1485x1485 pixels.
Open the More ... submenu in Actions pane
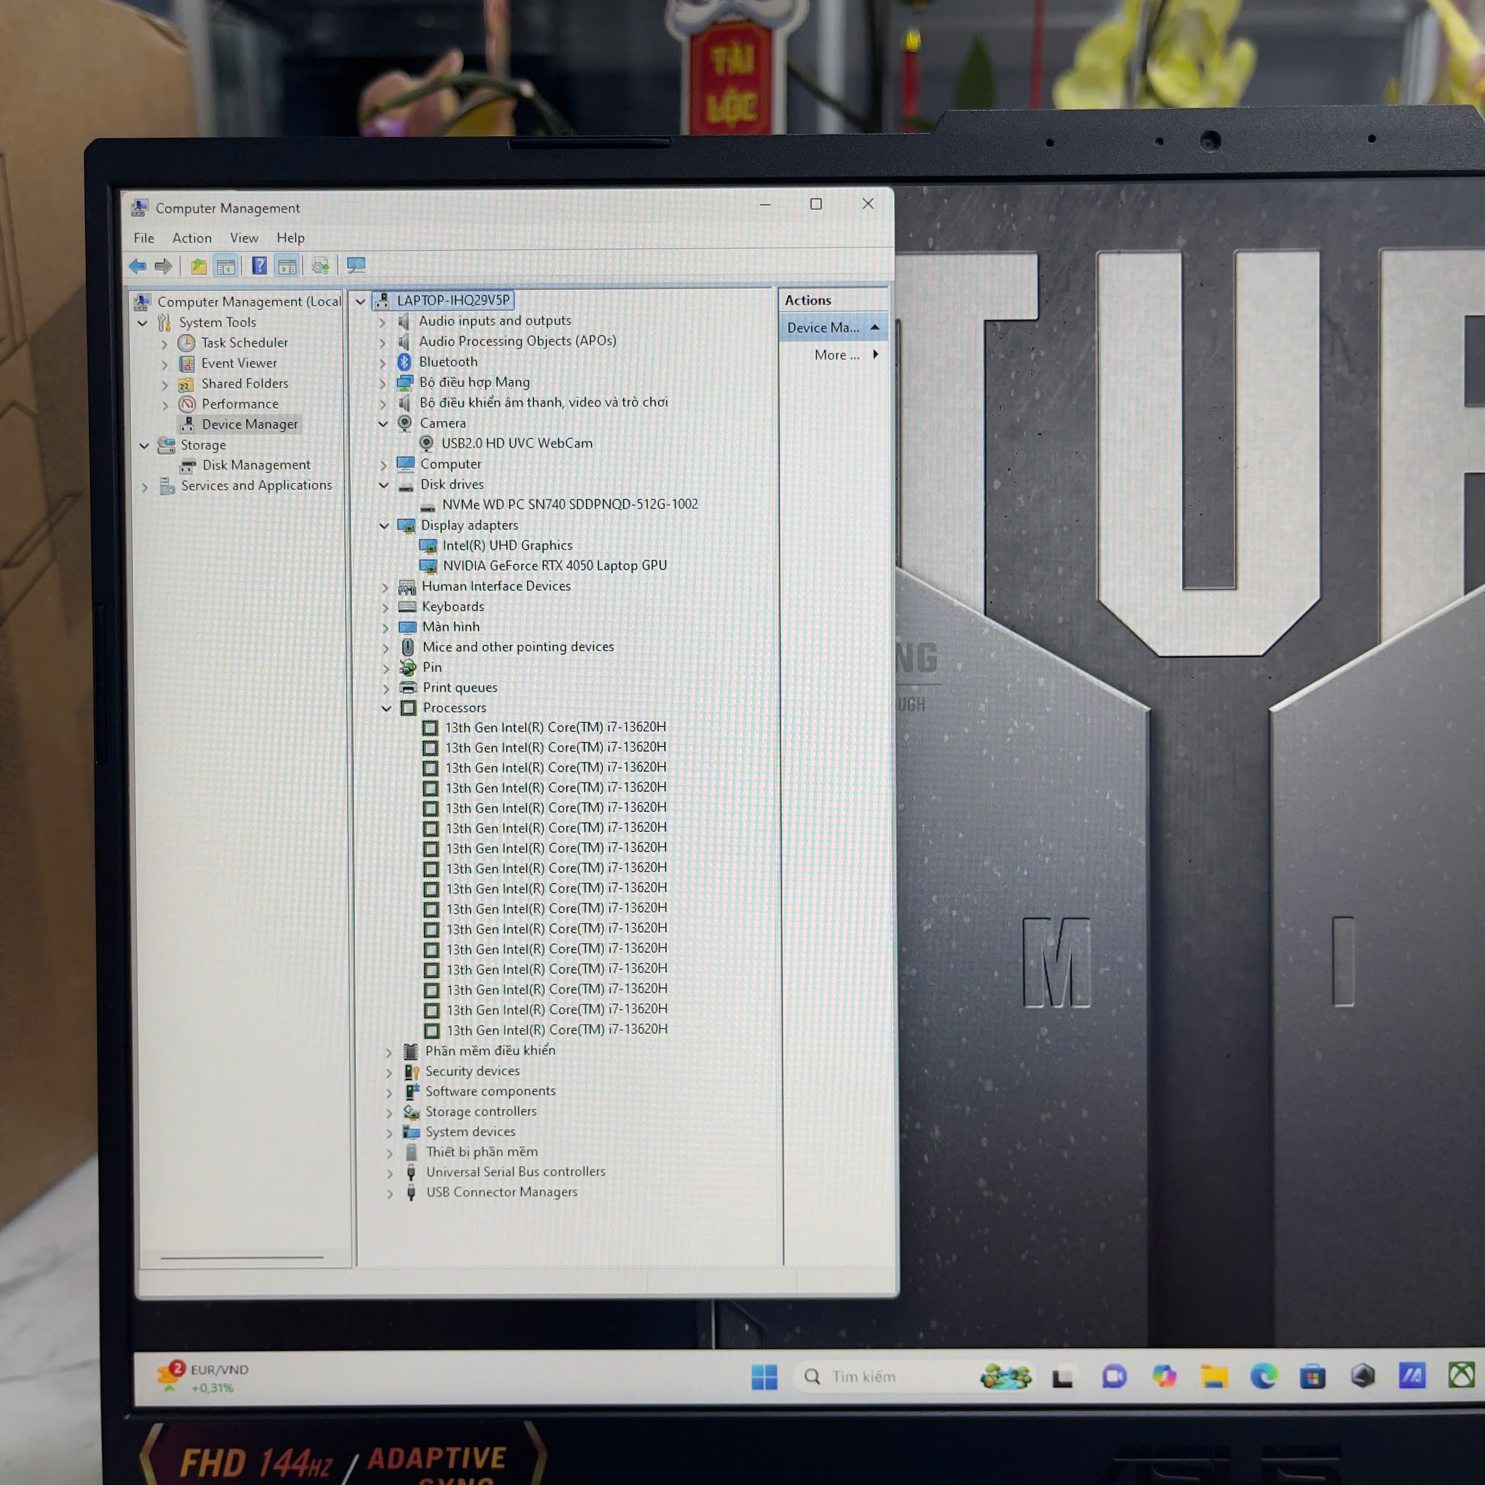(846, 355)
